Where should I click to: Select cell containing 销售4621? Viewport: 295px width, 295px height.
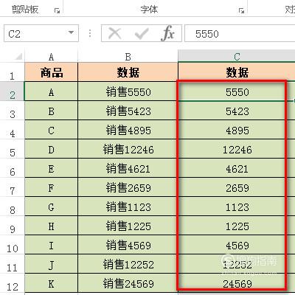pos(128,168)
